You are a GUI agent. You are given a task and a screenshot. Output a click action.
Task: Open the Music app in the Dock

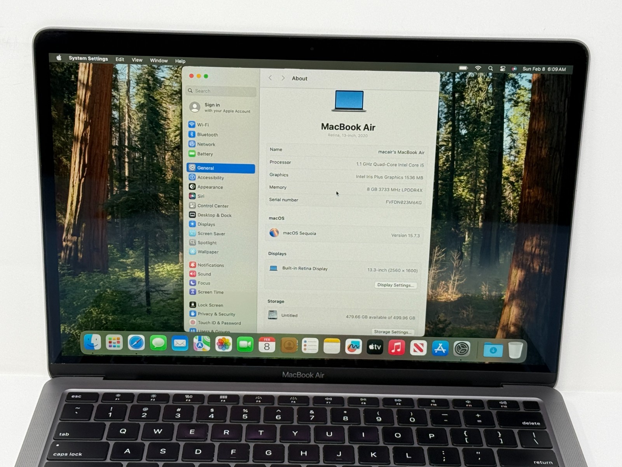tap(397, 348)
